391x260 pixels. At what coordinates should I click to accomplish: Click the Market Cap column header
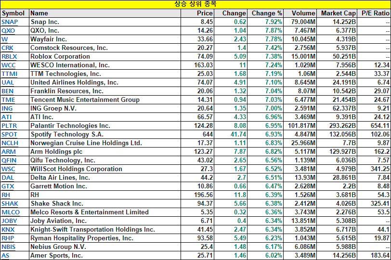click(337, 13)
